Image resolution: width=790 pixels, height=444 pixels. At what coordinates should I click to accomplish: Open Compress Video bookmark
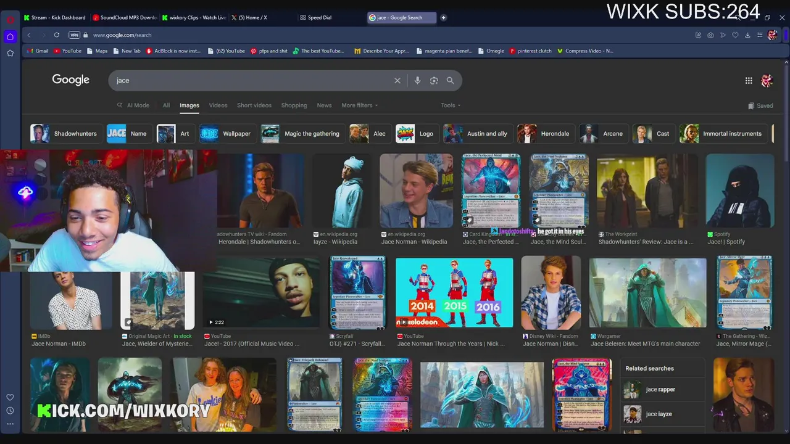click(585, 51)
